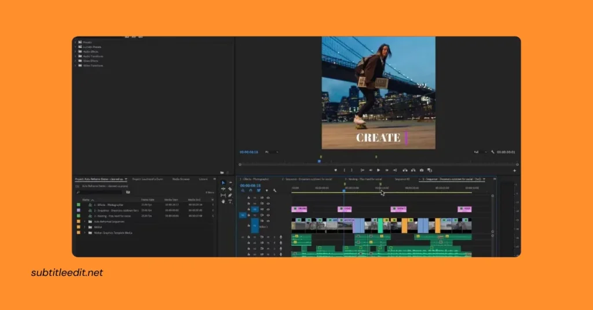Click timeline playhead handle in ruler
Viewport: 593px width, 310px height.
(344, 191)
